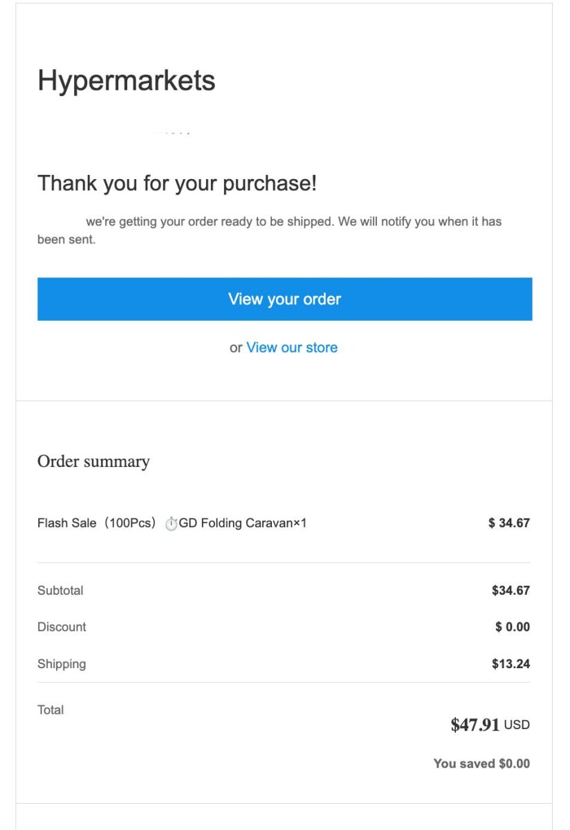Click the Shipping label
The height and width of the screenshot is (830, 570).
pyautogui.click(x=62, y=664)
